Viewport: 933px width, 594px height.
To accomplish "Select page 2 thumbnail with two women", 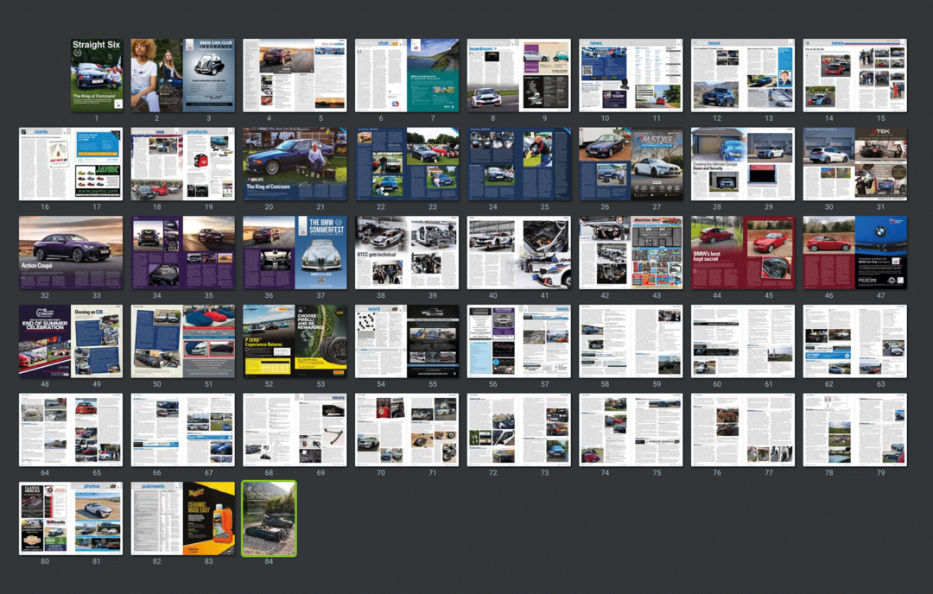I will click(x=157, y=75).
